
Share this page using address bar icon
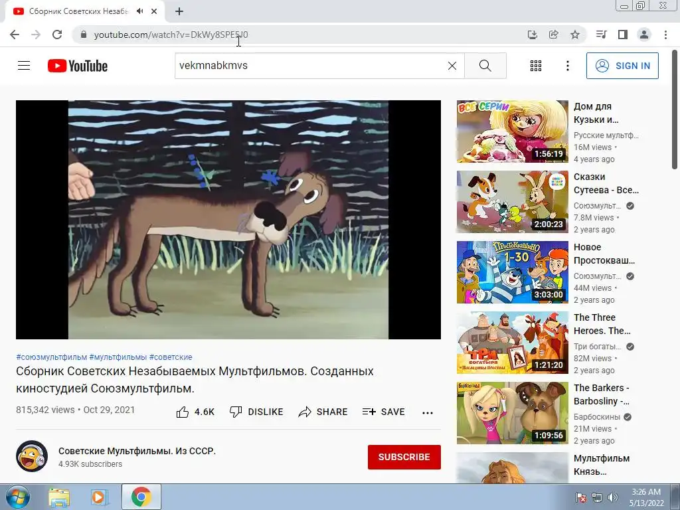(553, 35)
